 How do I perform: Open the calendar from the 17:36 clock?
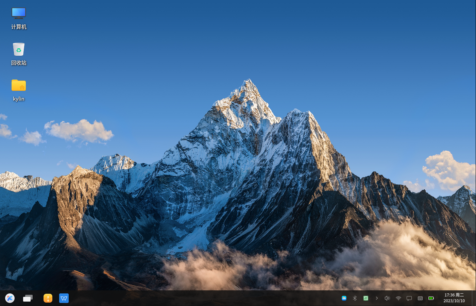click(x=454, y=298)
